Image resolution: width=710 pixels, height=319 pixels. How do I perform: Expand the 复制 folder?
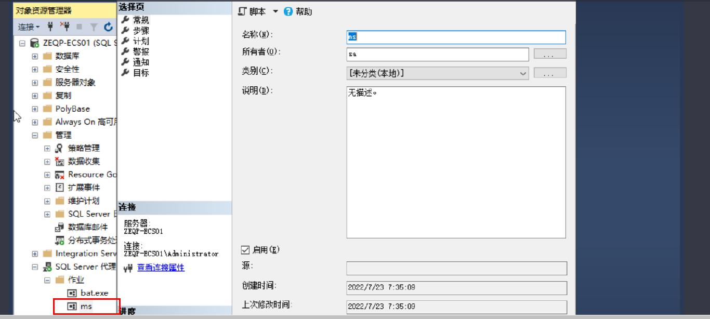(35, 96)
